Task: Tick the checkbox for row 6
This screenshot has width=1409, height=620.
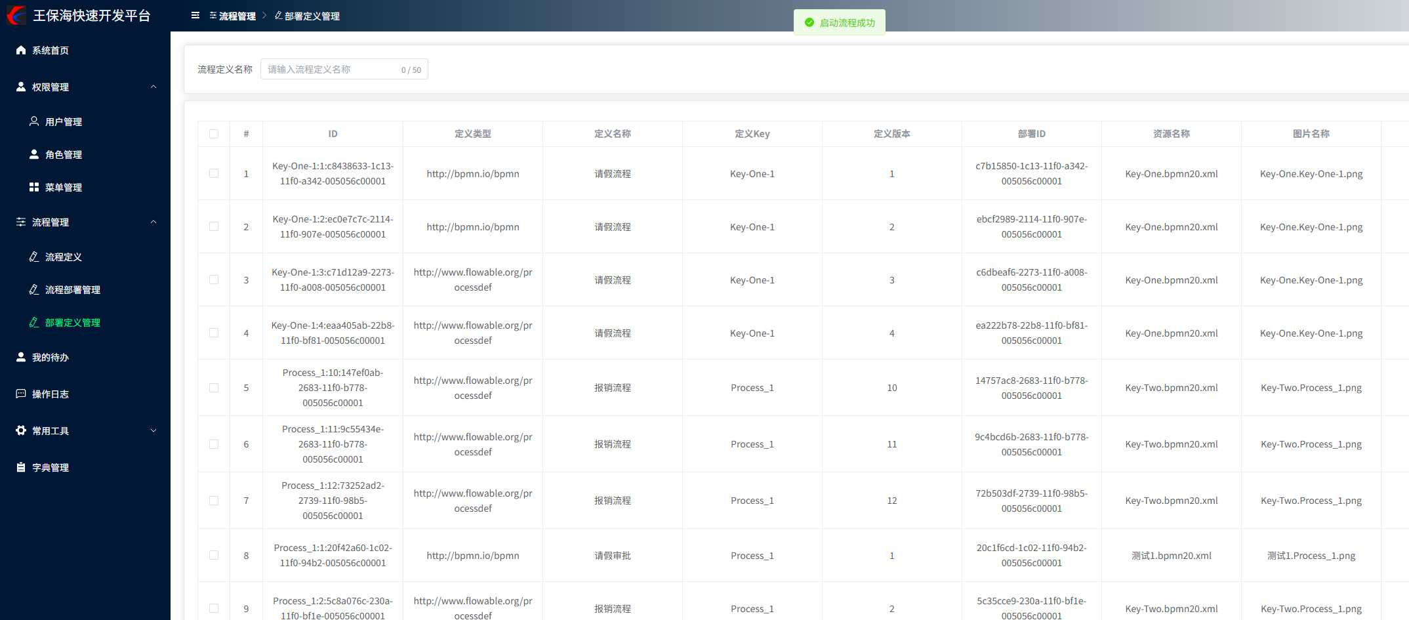Action: [x=214, y=444]
